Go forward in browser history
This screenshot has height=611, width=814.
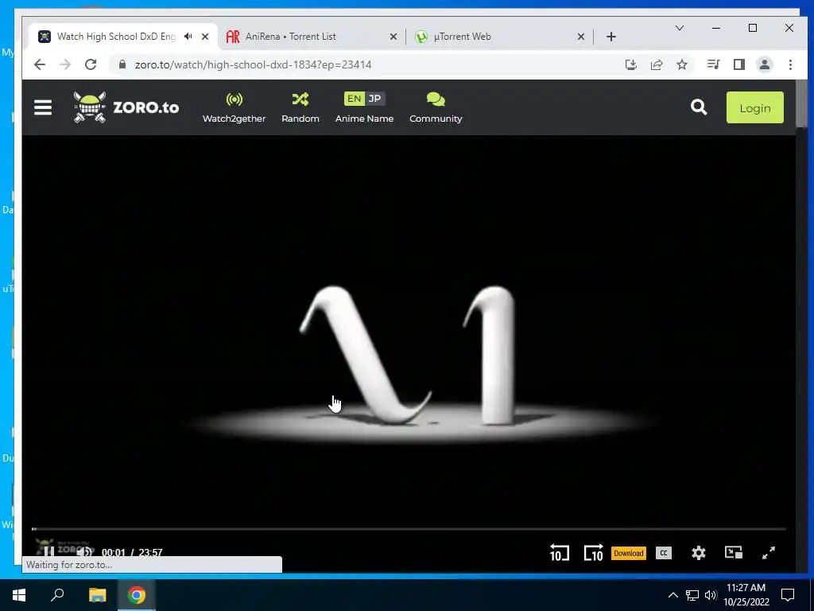coord(65,64)
